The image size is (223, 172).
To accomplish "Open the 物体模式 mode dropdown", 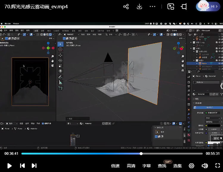I will 71,34.
